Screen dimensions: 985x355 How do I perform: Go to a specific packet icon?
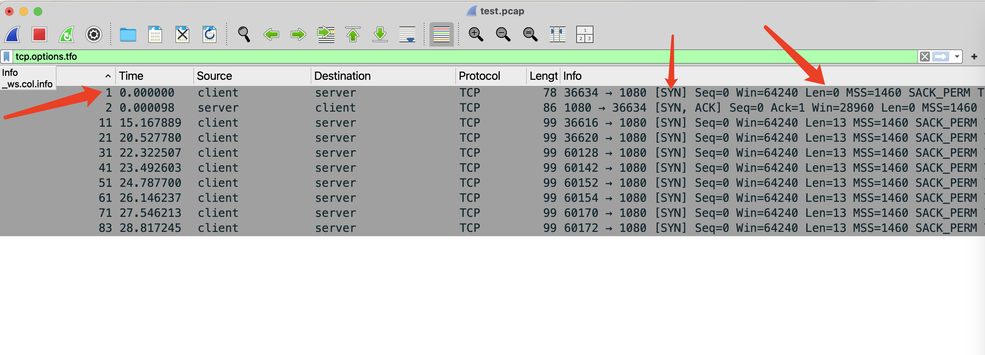pyautogui.click(x=326, y=34)
